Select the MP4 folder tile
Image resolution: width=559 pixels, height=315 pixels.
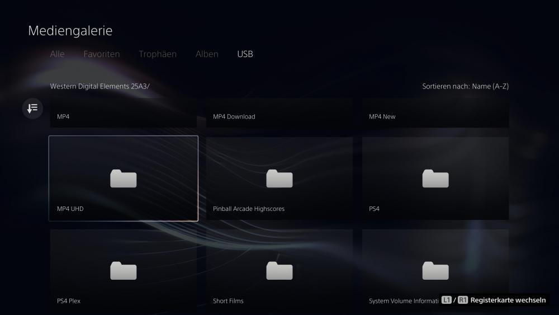124,114
